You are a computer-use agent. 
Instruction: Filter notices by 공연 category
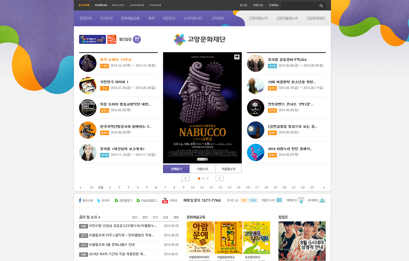coord(145,217)
